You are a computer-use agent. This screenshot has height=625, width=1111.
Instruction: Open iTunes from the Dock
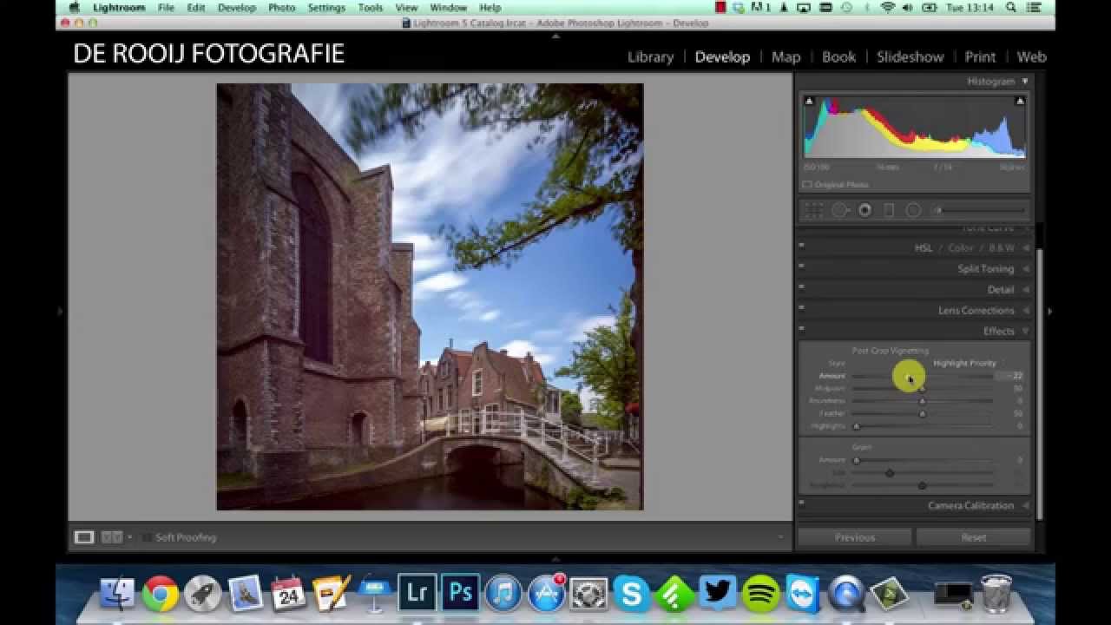[503, 595]
